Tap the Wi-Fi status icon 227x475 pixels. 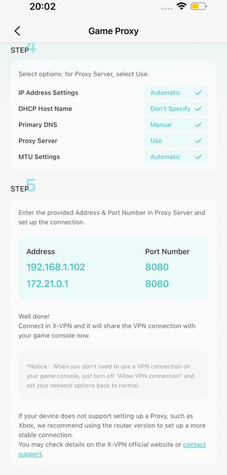182,6
